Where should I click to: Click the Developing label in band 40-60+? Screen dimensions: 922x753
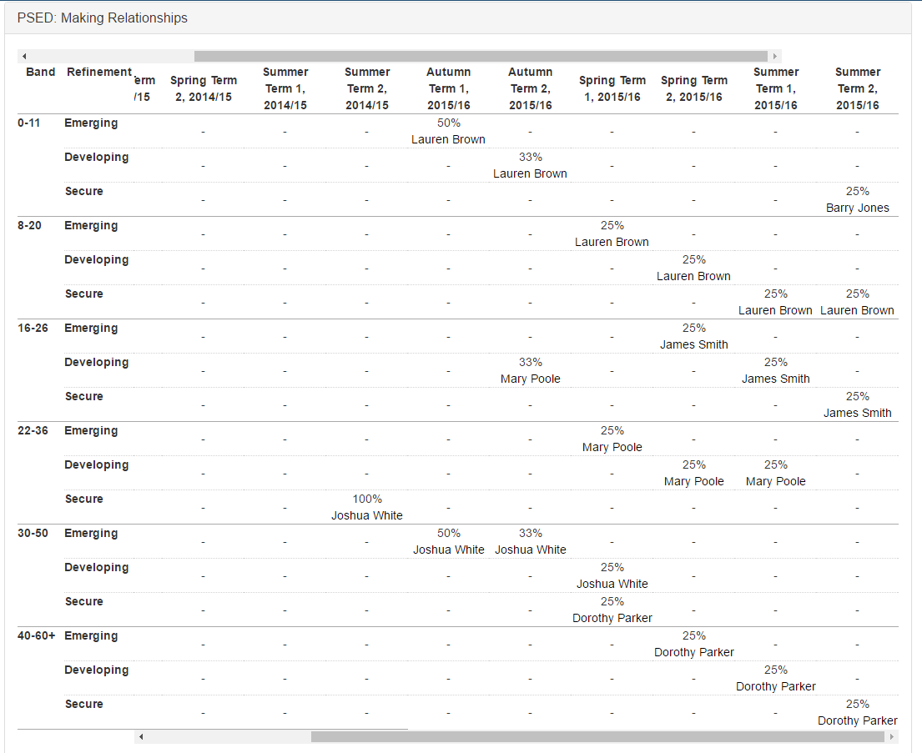click(x=97, y=670)
